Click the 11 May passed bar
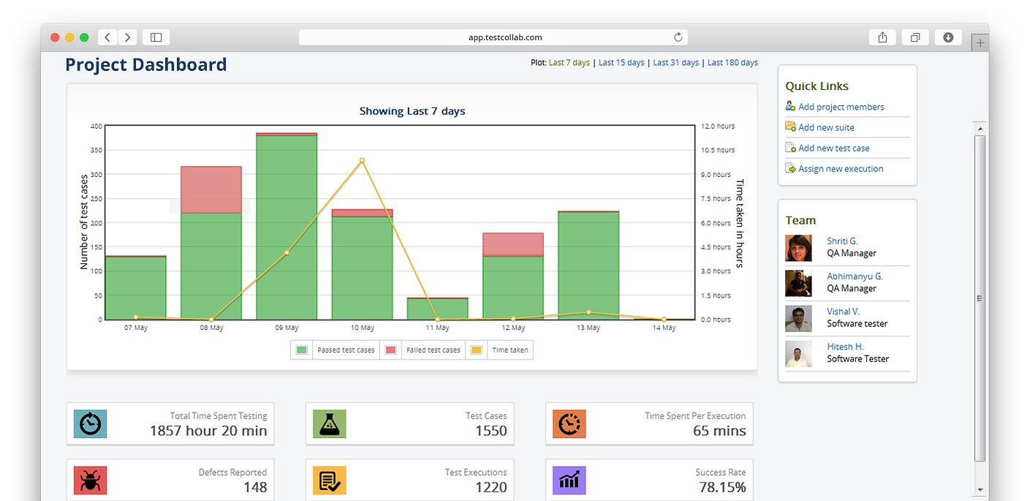 click(x=437, y=309)
